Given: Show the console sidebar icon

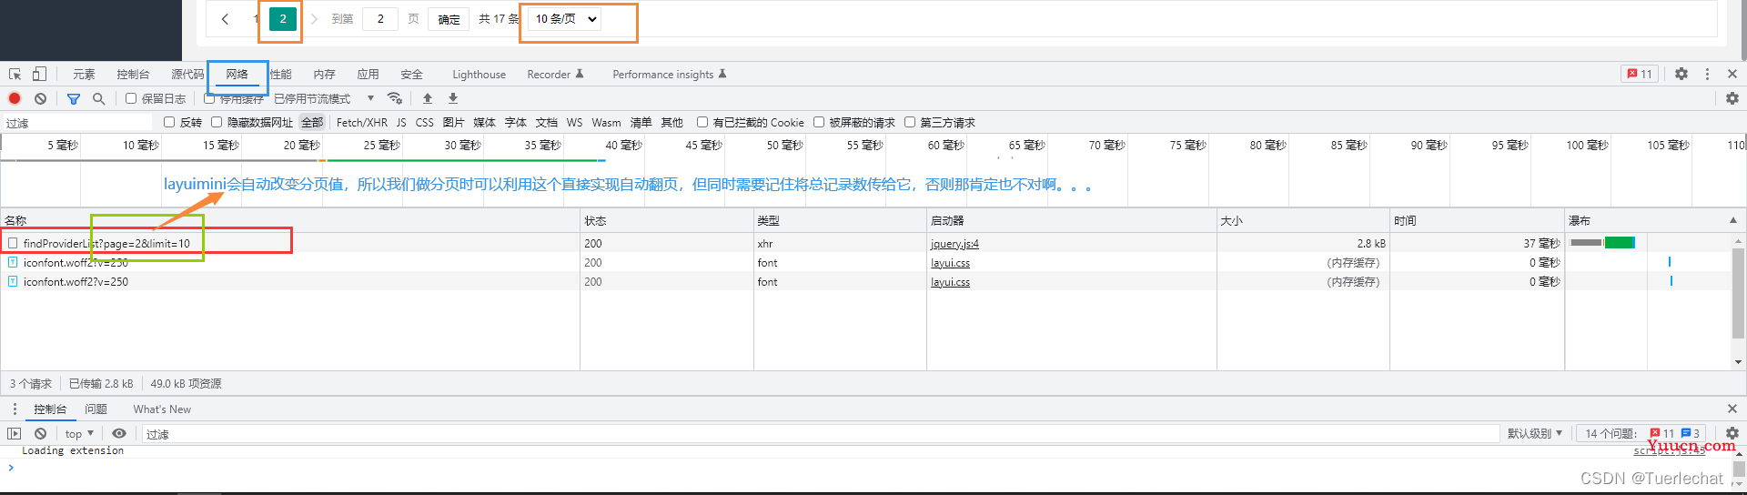Looking at the screenshot, I should pyautogui.click(x=15, y=434).
